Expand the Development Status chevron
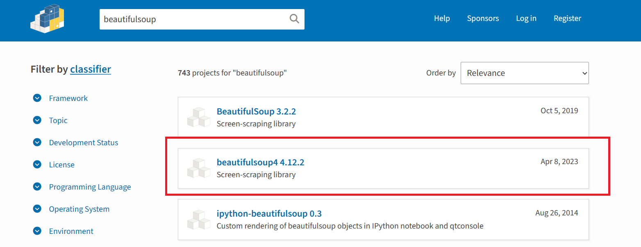Viewport: 641px width, 247px height. 37,142
